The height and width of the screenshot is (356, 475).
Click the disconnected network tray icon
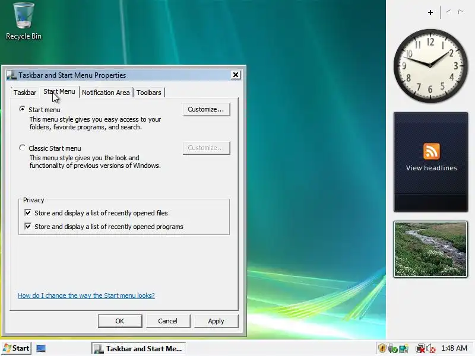coord(420,348)
